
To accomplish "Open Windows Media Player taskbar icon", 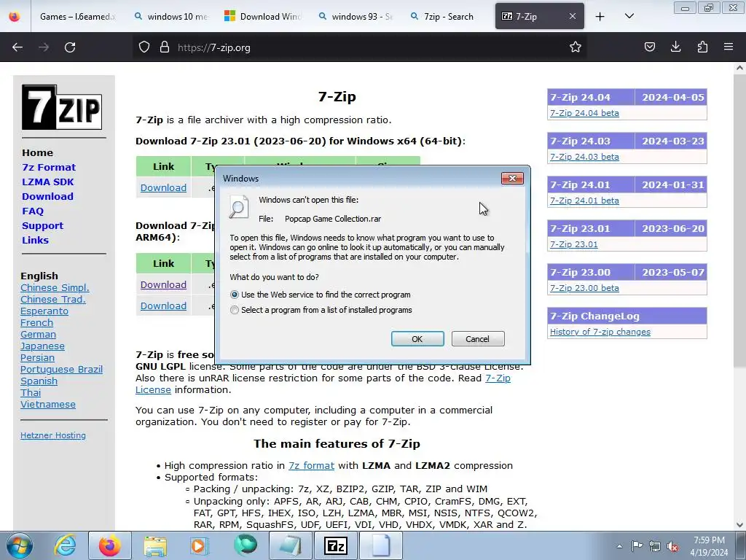I will coord(199,546).
